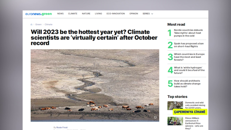Open the Living section
Viewport: 231px width, 130px height.
click(98, 13)
